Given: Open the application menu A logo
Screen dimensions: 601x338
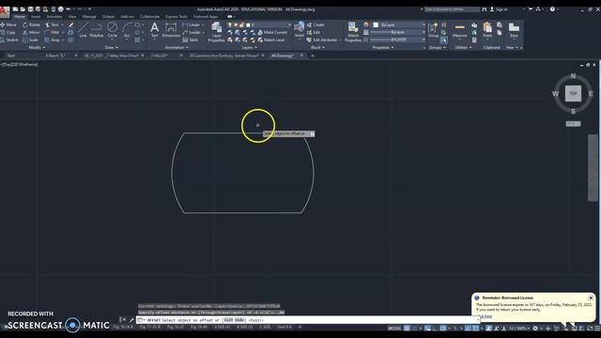Looking at the screenshot, I should click(4, 12).
